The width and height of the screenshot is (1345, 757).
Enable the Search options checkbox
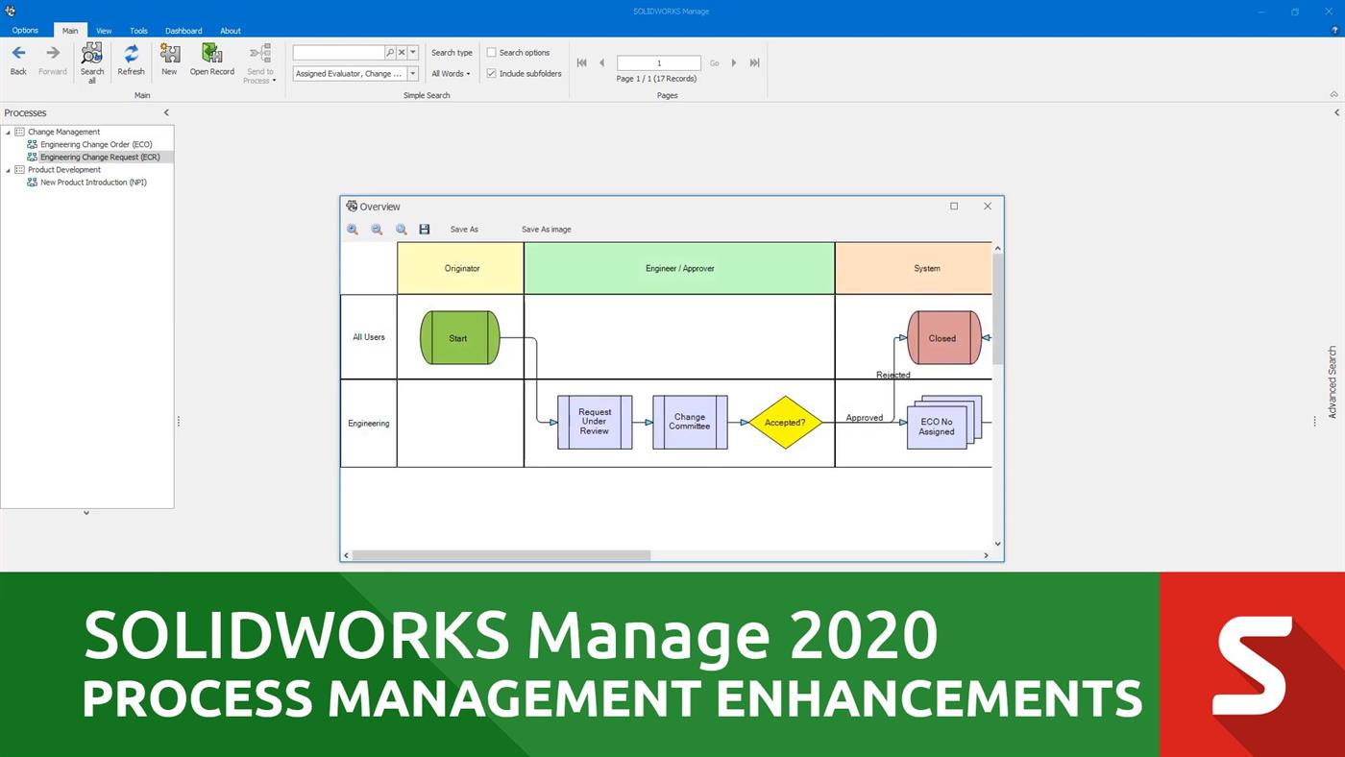pos(491,52)
